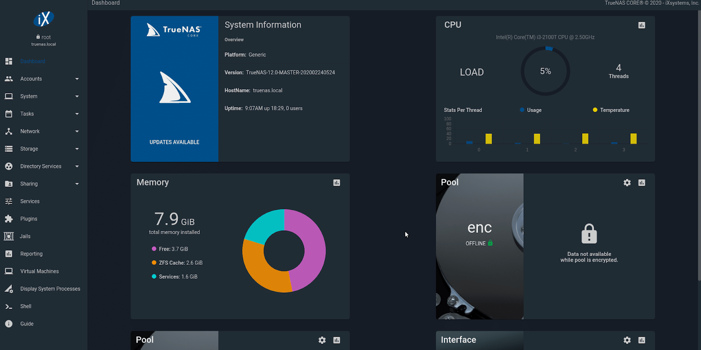The image size is (701, 350).
Task: Click gear icon on Interface card
Action: [627, 340]
